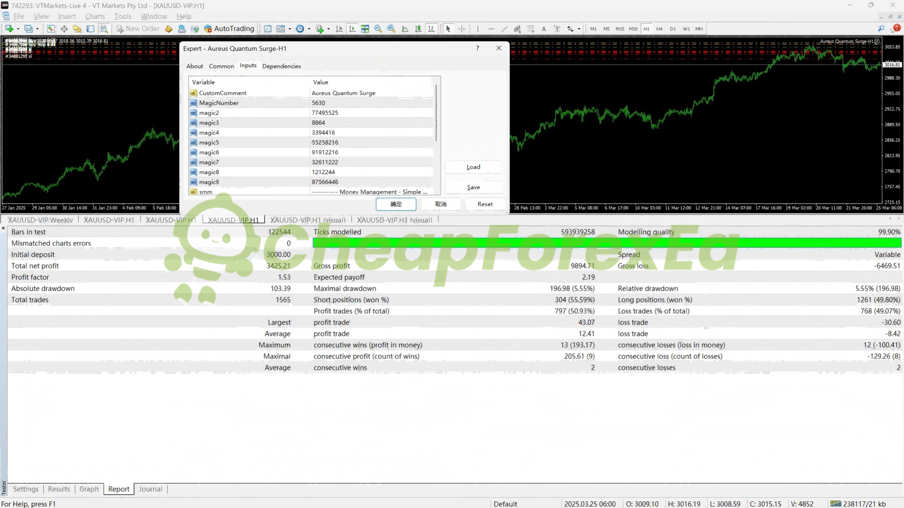Click the New Order button
The image size is (904, 508).
tap(138, 29)
